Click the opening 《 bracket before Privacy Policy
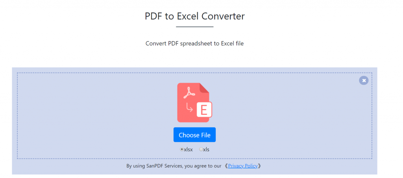This screenshot has width=403, height=178. click(226, 166)
